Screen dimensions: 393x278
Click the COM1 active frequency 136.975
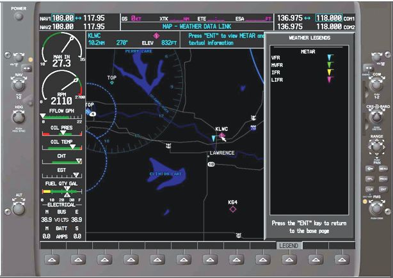tap(290, 18)
